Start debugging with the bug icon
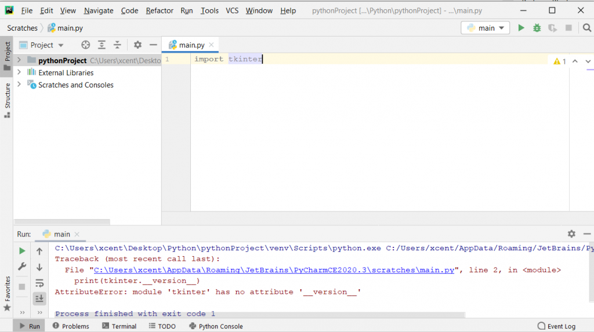Viewport: 594px width, 332px height. (537, 28)
